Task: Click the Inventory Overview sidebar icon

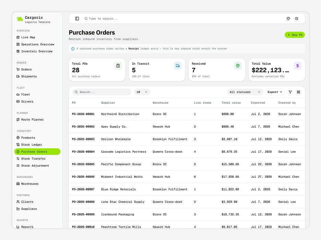Action: [18, 51]
